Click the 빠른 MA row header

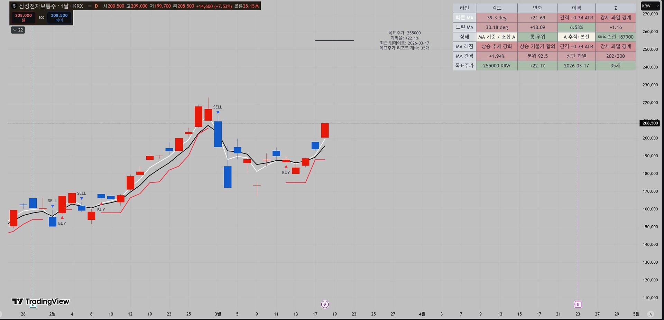[464, 18]
